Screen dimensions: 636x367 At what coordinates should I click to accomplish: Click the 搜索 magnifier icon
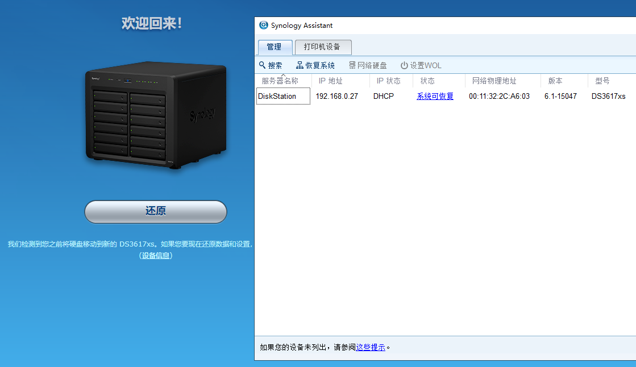263,65
